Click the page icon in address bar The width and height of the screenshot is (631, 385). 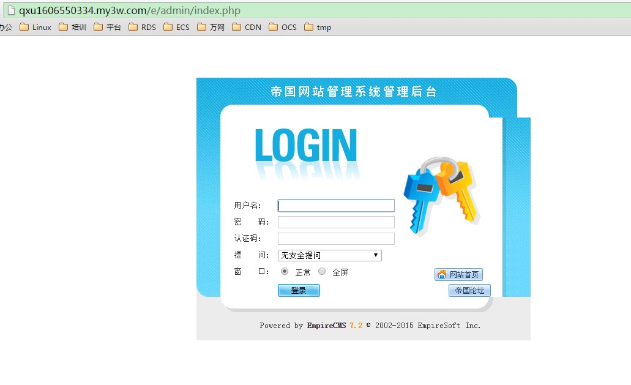click(x=11, y=10)
